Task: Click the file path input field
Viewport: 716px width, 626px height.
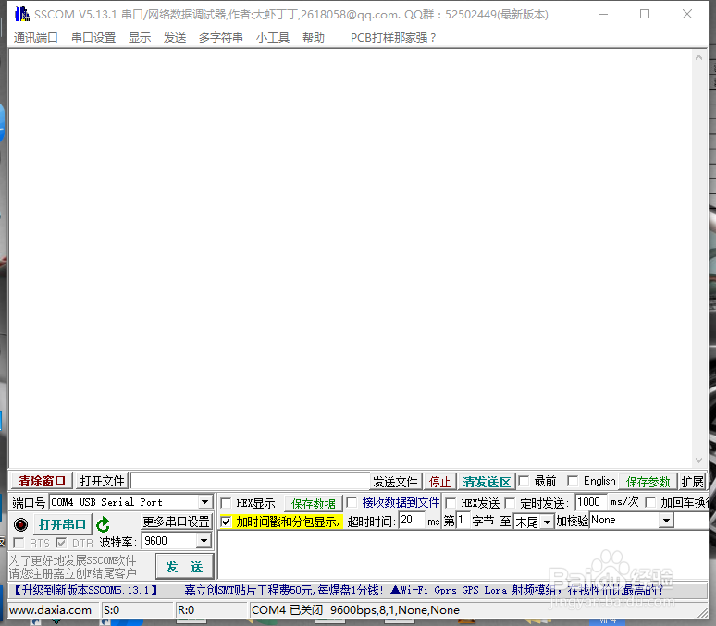Action: tap(250, 481)
